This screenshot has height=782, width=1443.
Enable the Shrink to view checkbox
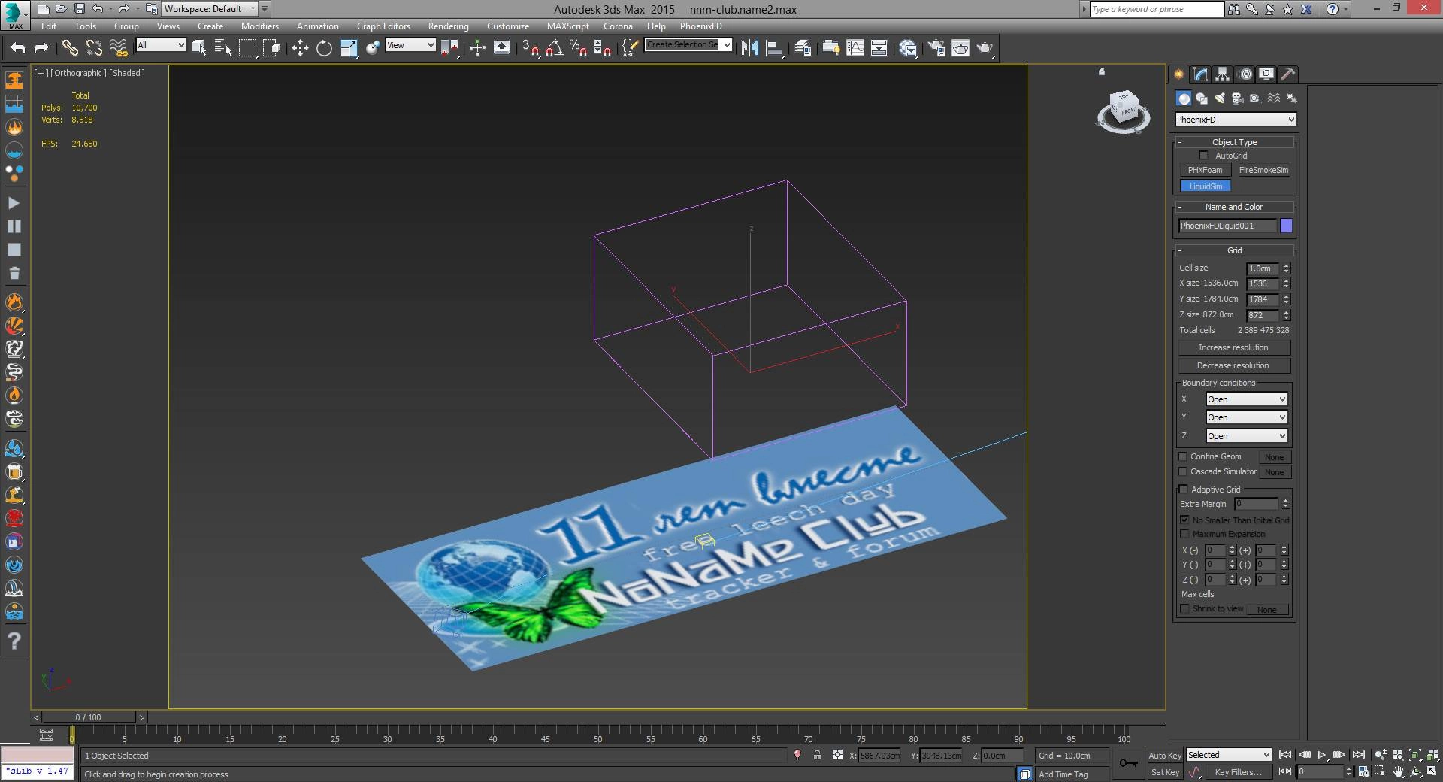1185,608
